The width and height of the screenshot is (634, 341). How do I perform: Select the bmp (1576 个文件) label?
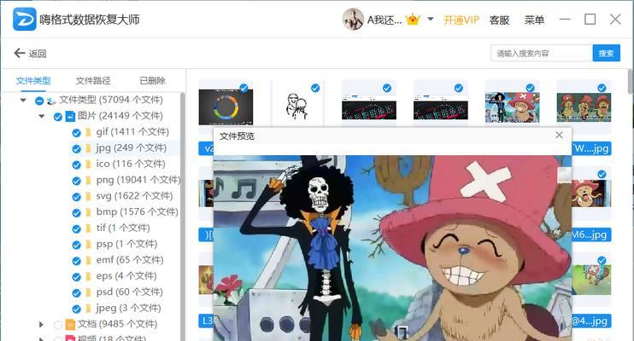tap(137, 212)
